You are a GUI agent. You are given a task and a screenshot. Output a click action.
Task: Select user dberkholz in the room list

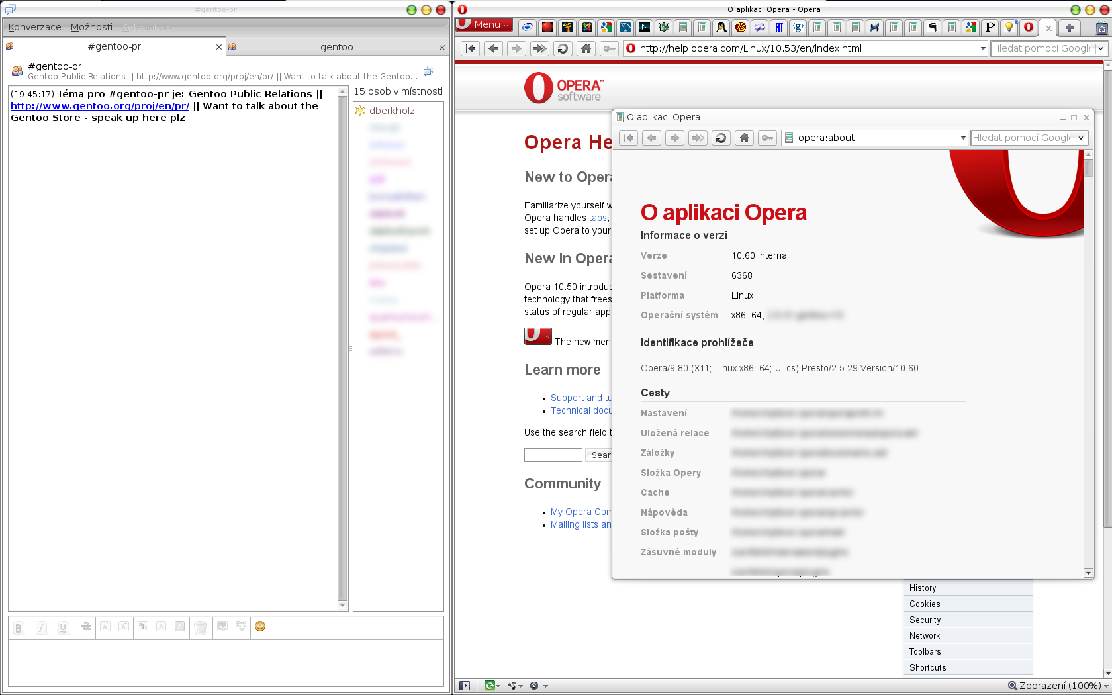pos(392,111)
